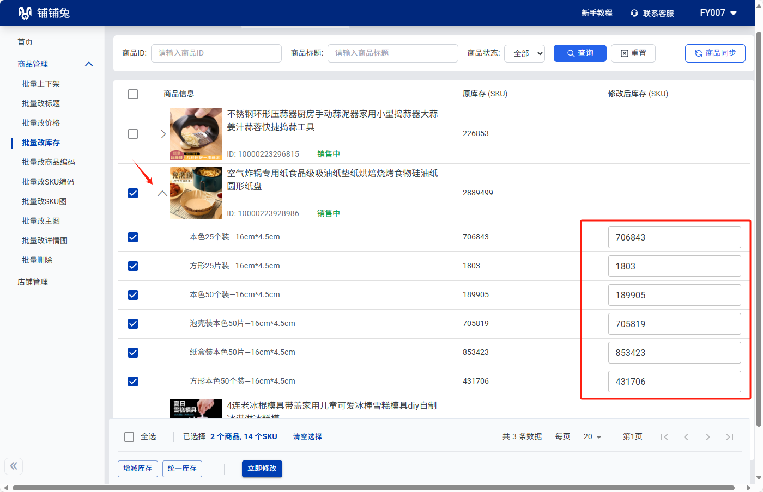Image resolution: width=763 pixels, height=492 pixels.
Task: Open 批量改价格 in sidebar
Action: (x=41, y=123)
